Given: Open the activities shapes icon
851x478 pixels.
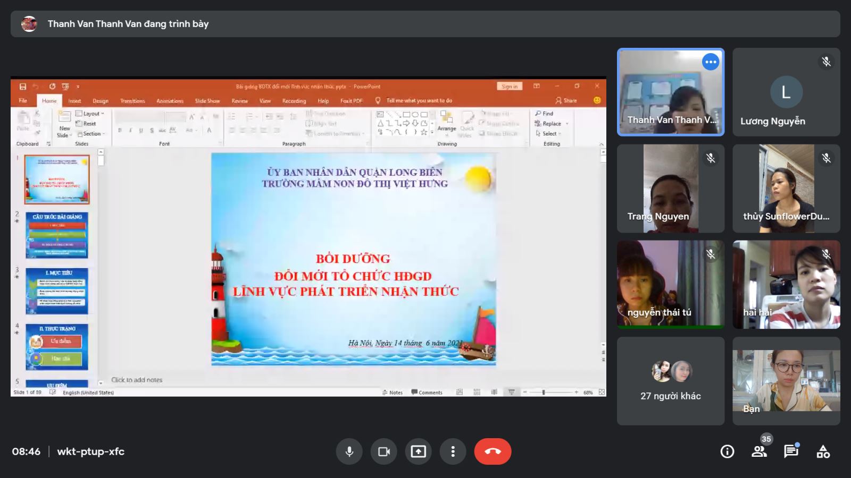Looking at the screenshot, I should (x=823, y=451).
